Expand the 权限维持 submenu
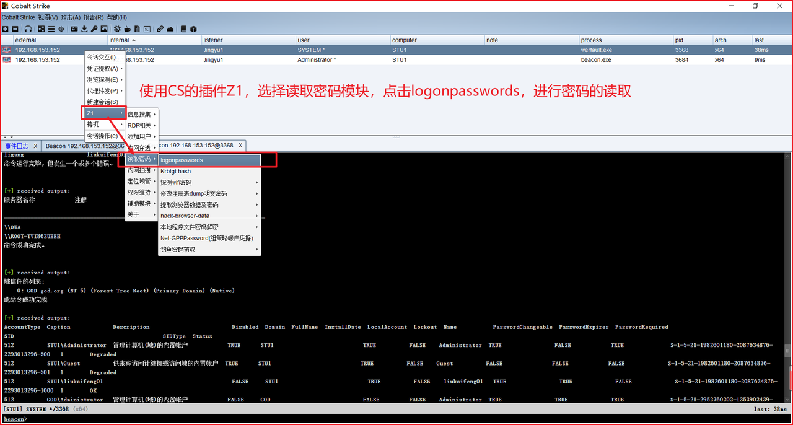The image size is (793, 425). click(x=142, y=193)
